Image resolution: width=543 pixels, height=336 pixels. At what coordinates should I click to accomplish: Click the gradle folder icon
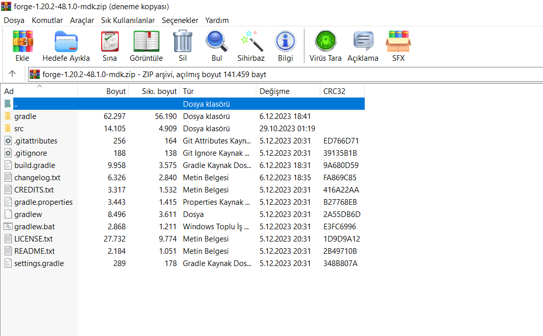click(8, 116)
